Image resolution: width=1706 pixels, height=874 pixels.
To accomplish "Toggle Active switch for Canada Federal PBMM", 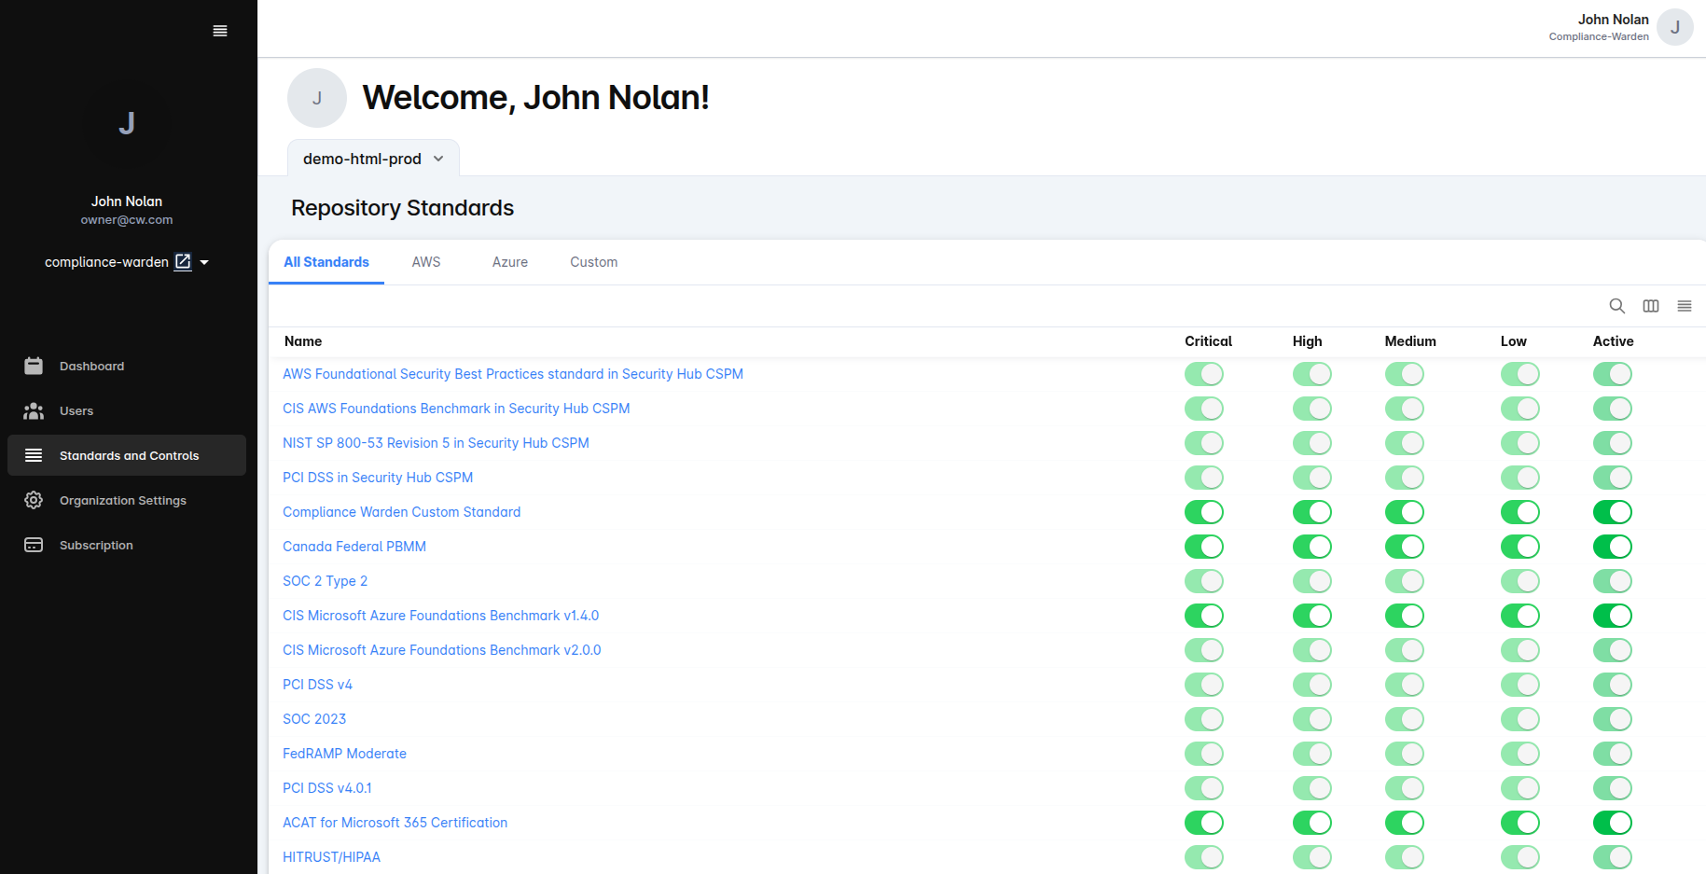I will (x=1612, y=547).
